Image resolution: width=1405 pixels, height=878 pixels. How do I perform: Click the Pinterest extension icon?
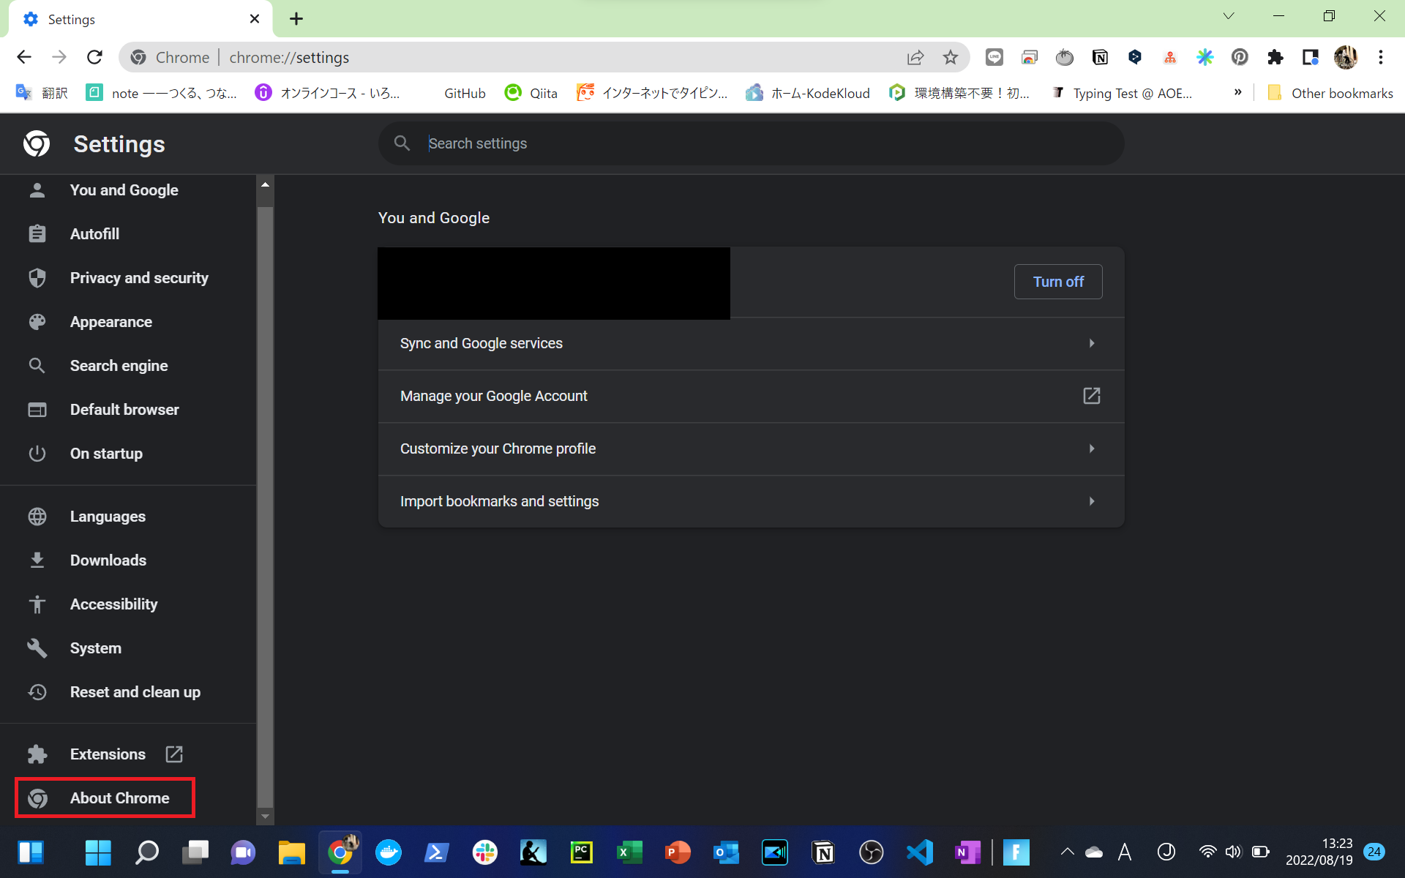point(1240,57)
